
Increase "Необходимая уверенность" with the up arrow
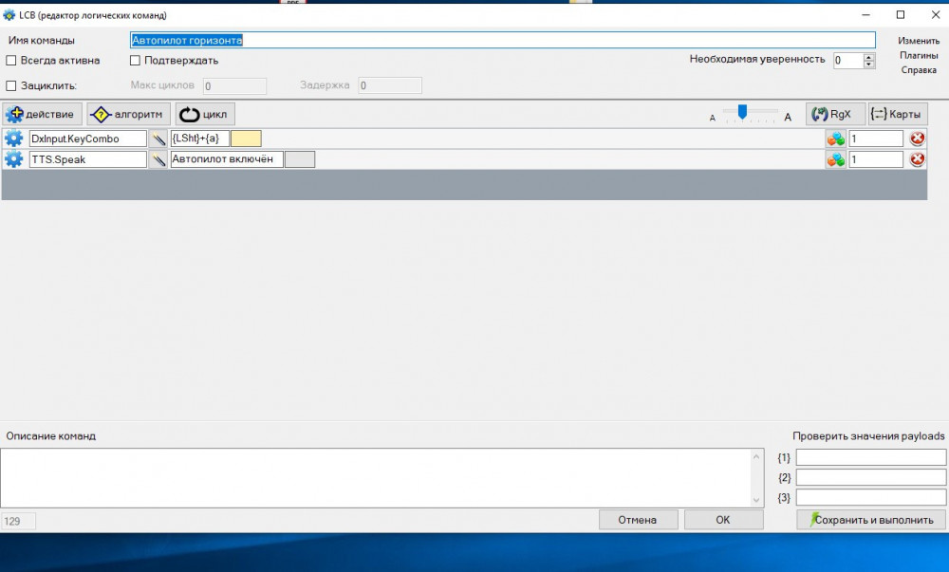pos(869,57)
